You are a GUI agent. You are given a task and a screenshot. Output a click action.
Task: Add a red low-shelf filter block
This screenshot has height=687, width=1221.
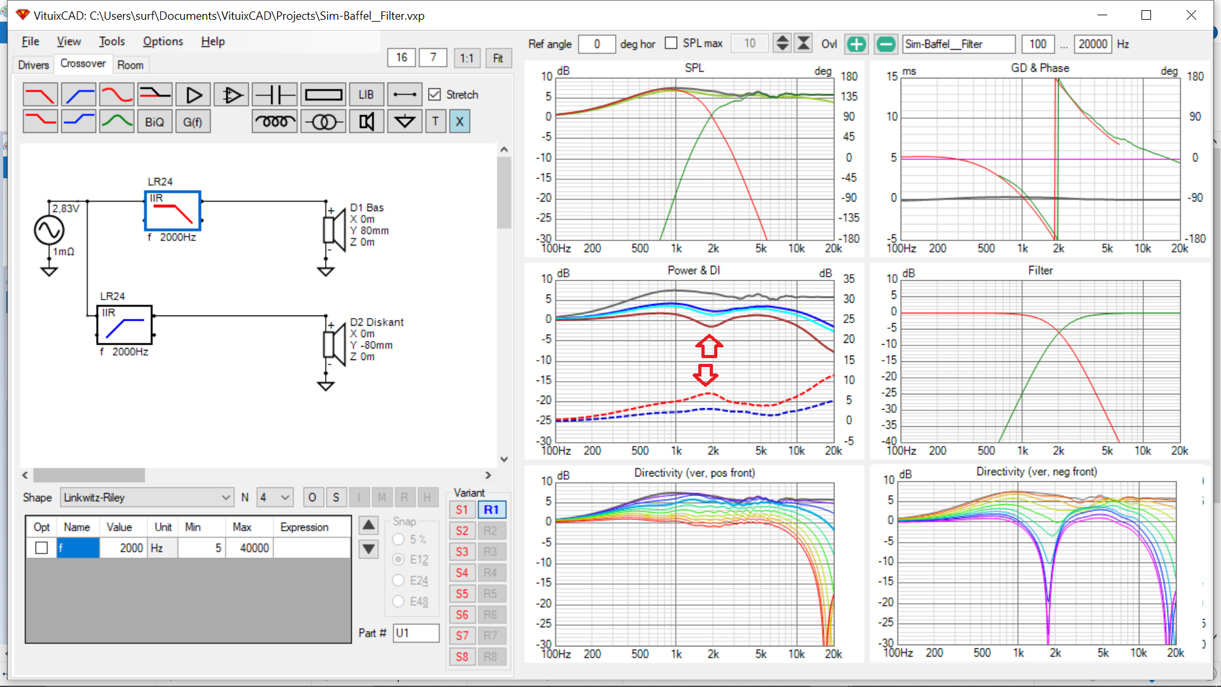click(40, 121)
